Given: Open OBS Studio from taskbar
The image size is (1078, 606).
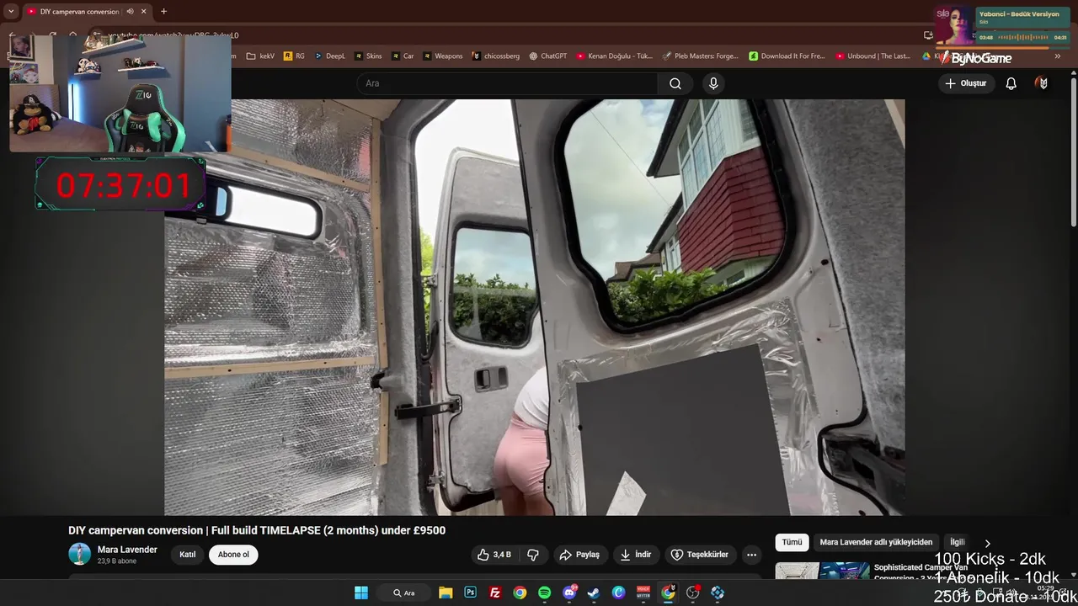Looking at the screenshot, I should click(692, 593).
